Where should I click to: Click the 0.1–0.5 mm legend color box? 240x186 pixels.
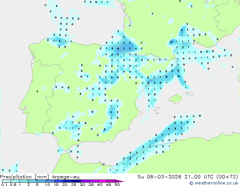tap(6, 181)
